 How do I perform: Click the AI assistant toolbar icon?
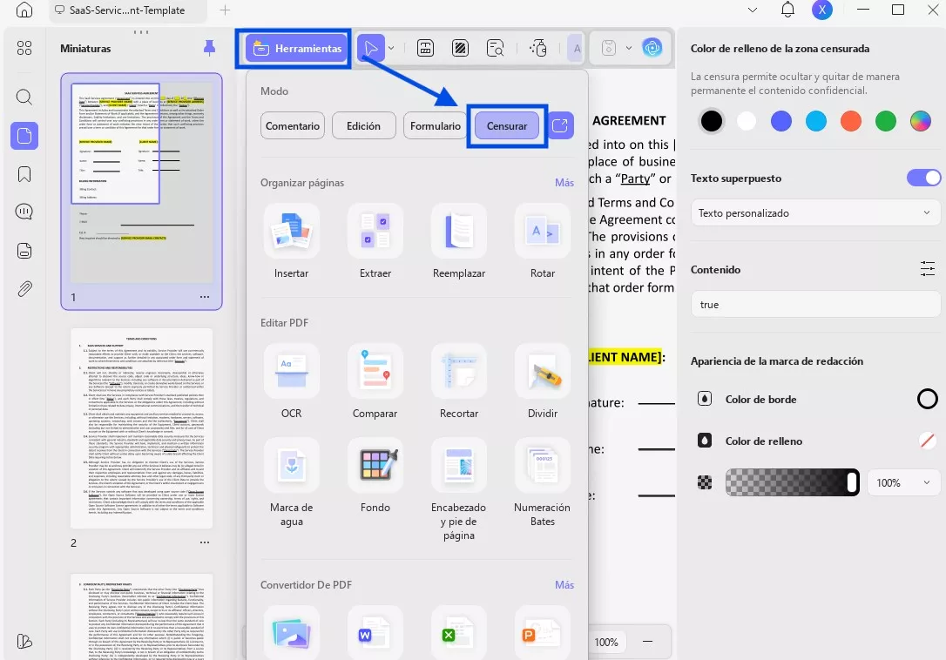(652, 48)
